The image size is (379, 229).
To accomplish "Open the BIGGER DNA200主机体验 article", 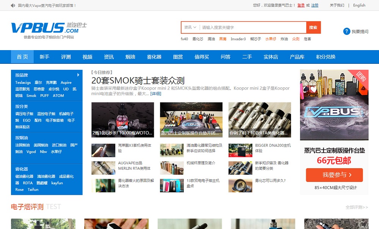I will tap(273, 148).
